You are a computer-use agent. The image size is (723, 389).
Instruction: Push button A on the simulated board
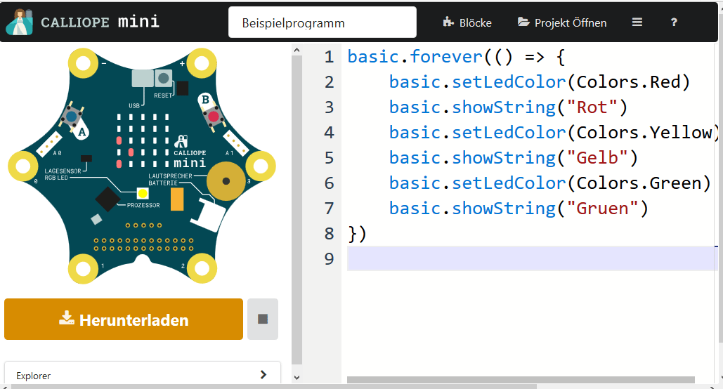point(72,117)
